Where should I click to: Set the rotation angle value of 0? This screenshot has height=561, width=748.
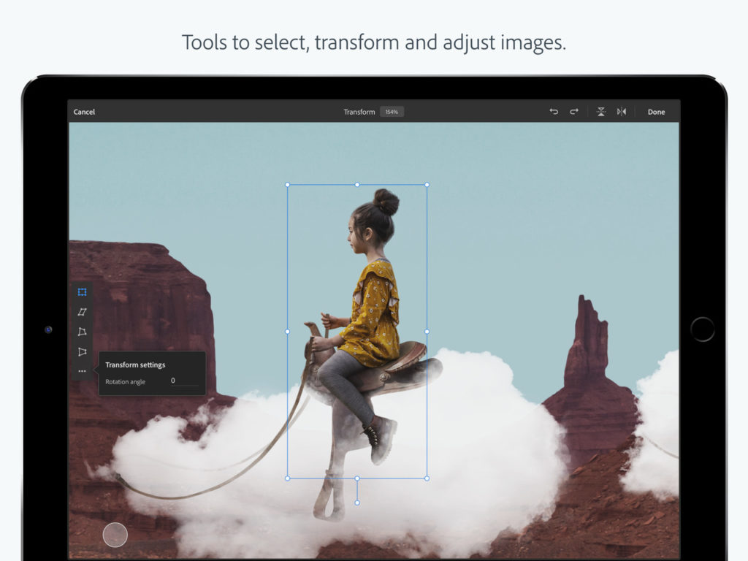click(x=173, y=381)
